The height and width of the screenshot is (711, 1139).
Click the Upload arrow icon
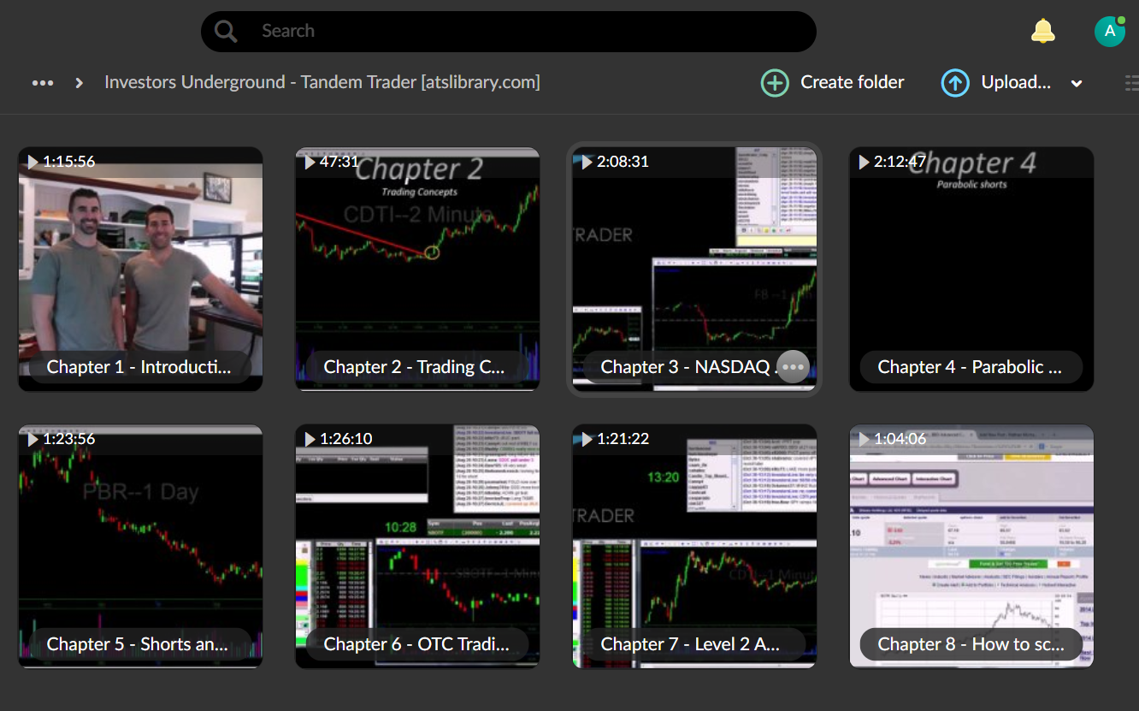pyautogui.click(x=955, y=83)
